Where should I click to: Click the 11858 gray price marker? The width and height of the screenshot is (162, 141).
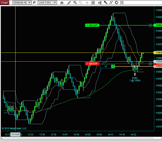pyautogui.click(x=158, y=62)
